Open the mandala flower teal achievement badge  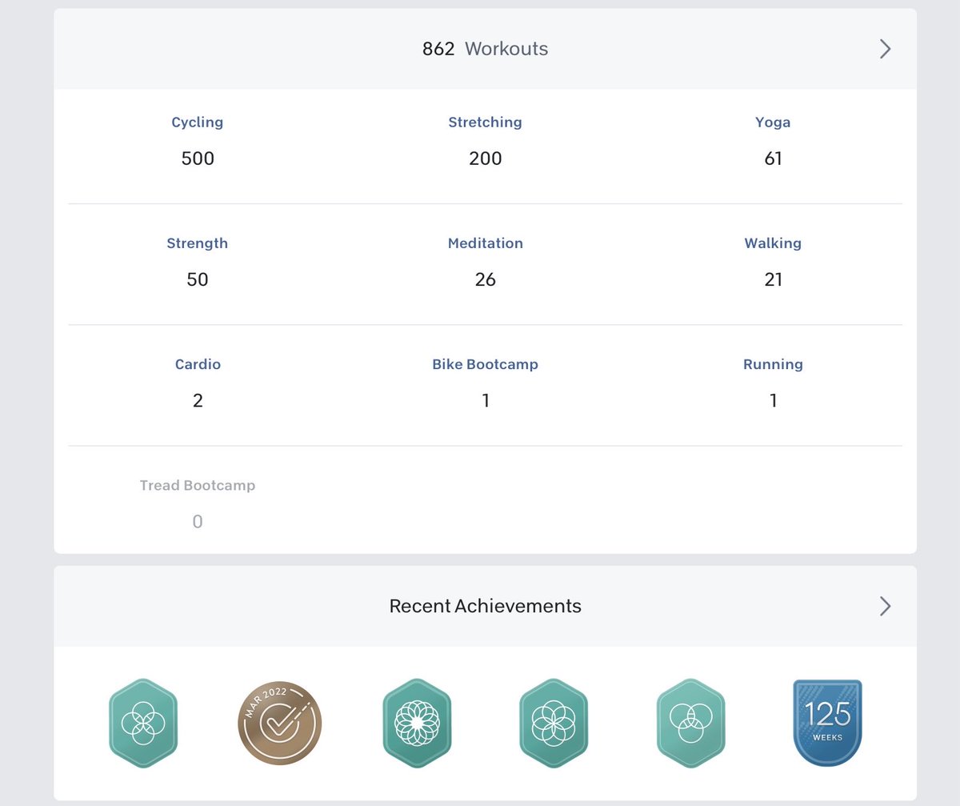[417, 724]
